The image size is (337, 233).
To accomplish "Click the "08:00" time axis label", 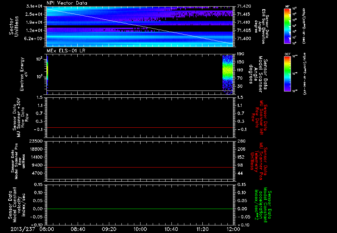I will 47,229.
